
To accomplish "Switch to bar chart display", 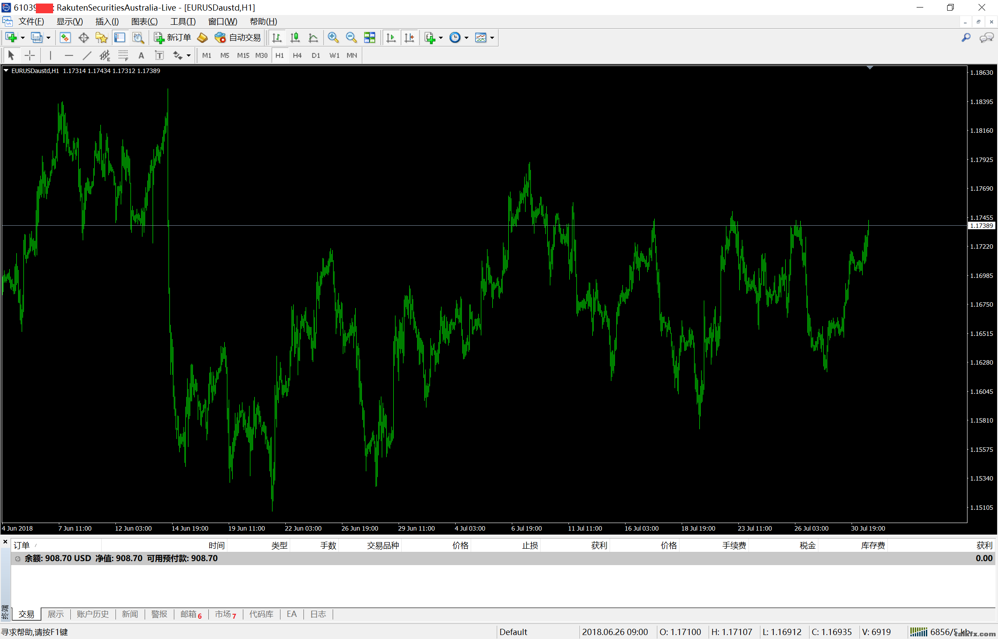I will pos(277,38).
